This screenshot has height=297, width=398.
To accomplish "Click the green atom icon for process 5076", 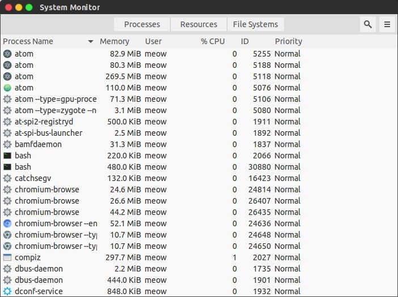I will (x=7, y=88).
